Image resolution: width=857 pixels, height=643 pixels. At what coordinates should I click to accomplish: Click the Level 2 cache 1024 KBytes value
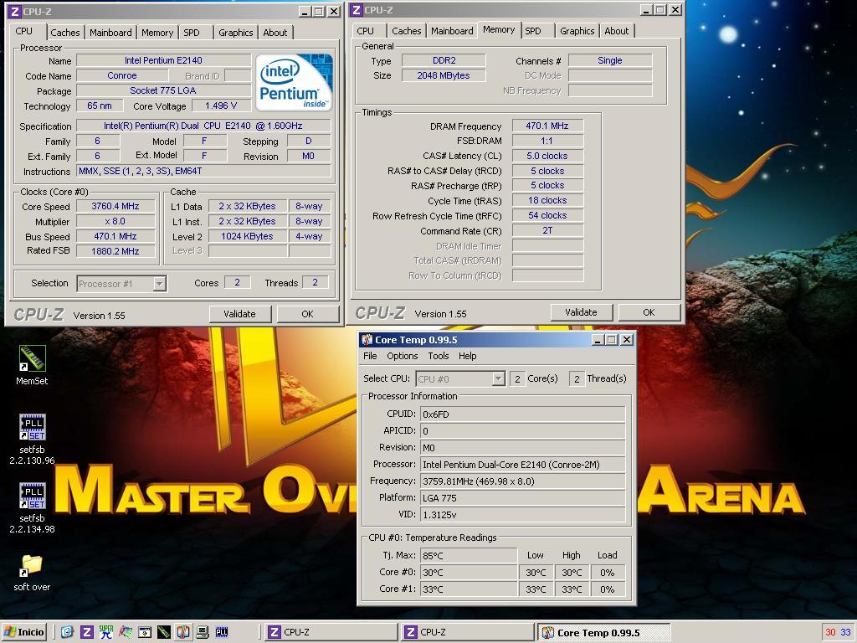247,236
